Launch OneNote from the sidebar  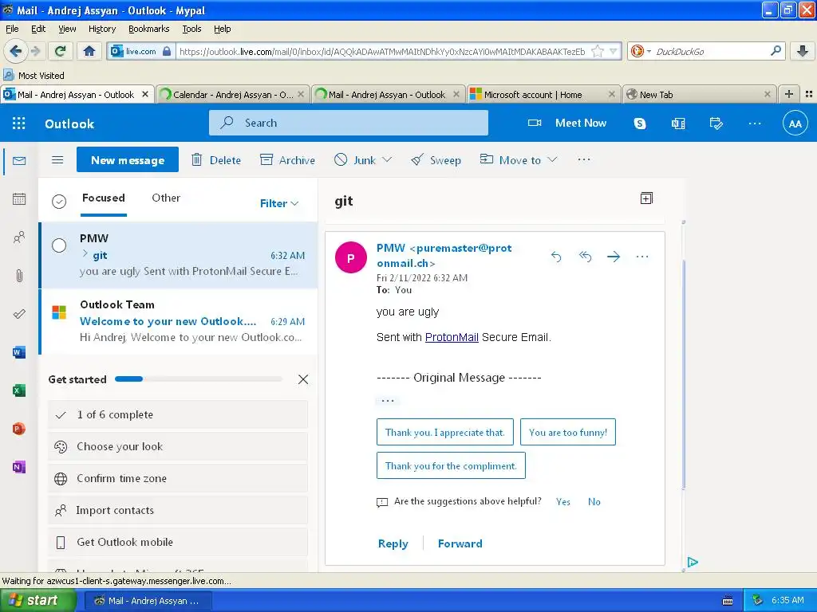[19, 467]
